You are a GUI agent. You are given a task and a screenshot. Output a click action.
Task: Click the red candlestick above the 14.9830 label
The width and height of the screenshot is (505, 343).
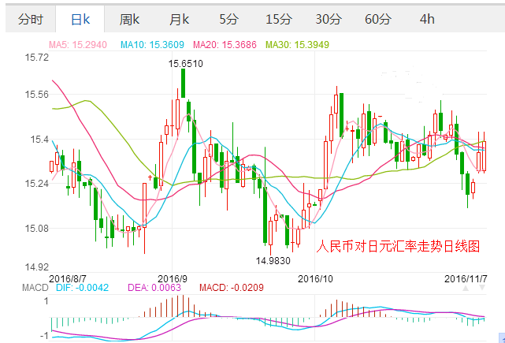[x=271, y=233]
